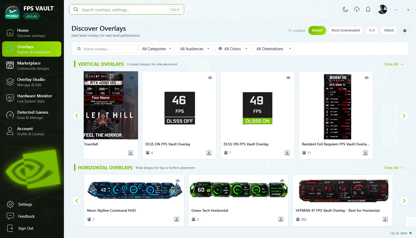Go to Marketplace community designs
416x238 pixels.
[x=32, y=66]
